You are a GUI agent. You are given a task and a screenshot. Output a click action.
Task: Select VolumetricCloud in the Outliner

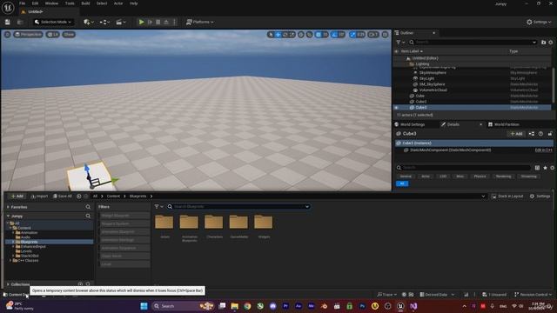click(x=433, y=90)
